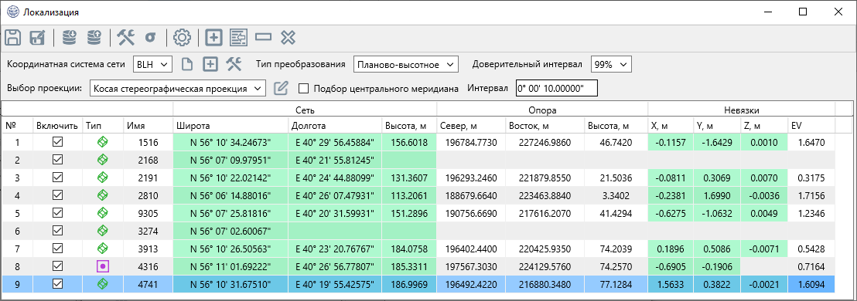Click the tools icon beside coordinate system row
The width and height of the screenshot is (857, 301).
(x=234, y=64)
